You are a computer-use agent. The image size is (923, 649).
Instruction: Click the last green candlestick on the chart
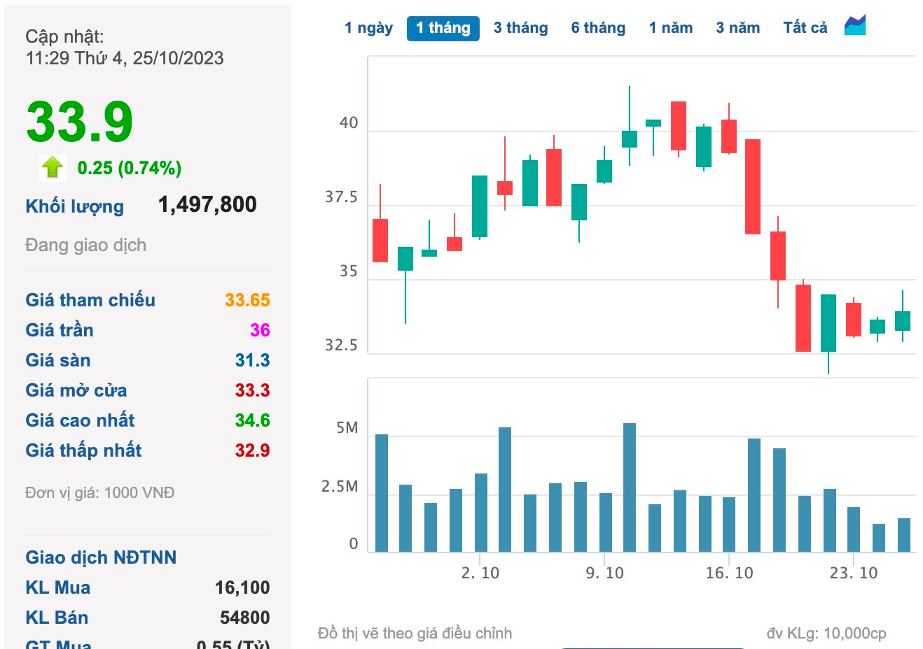point(903,320)
